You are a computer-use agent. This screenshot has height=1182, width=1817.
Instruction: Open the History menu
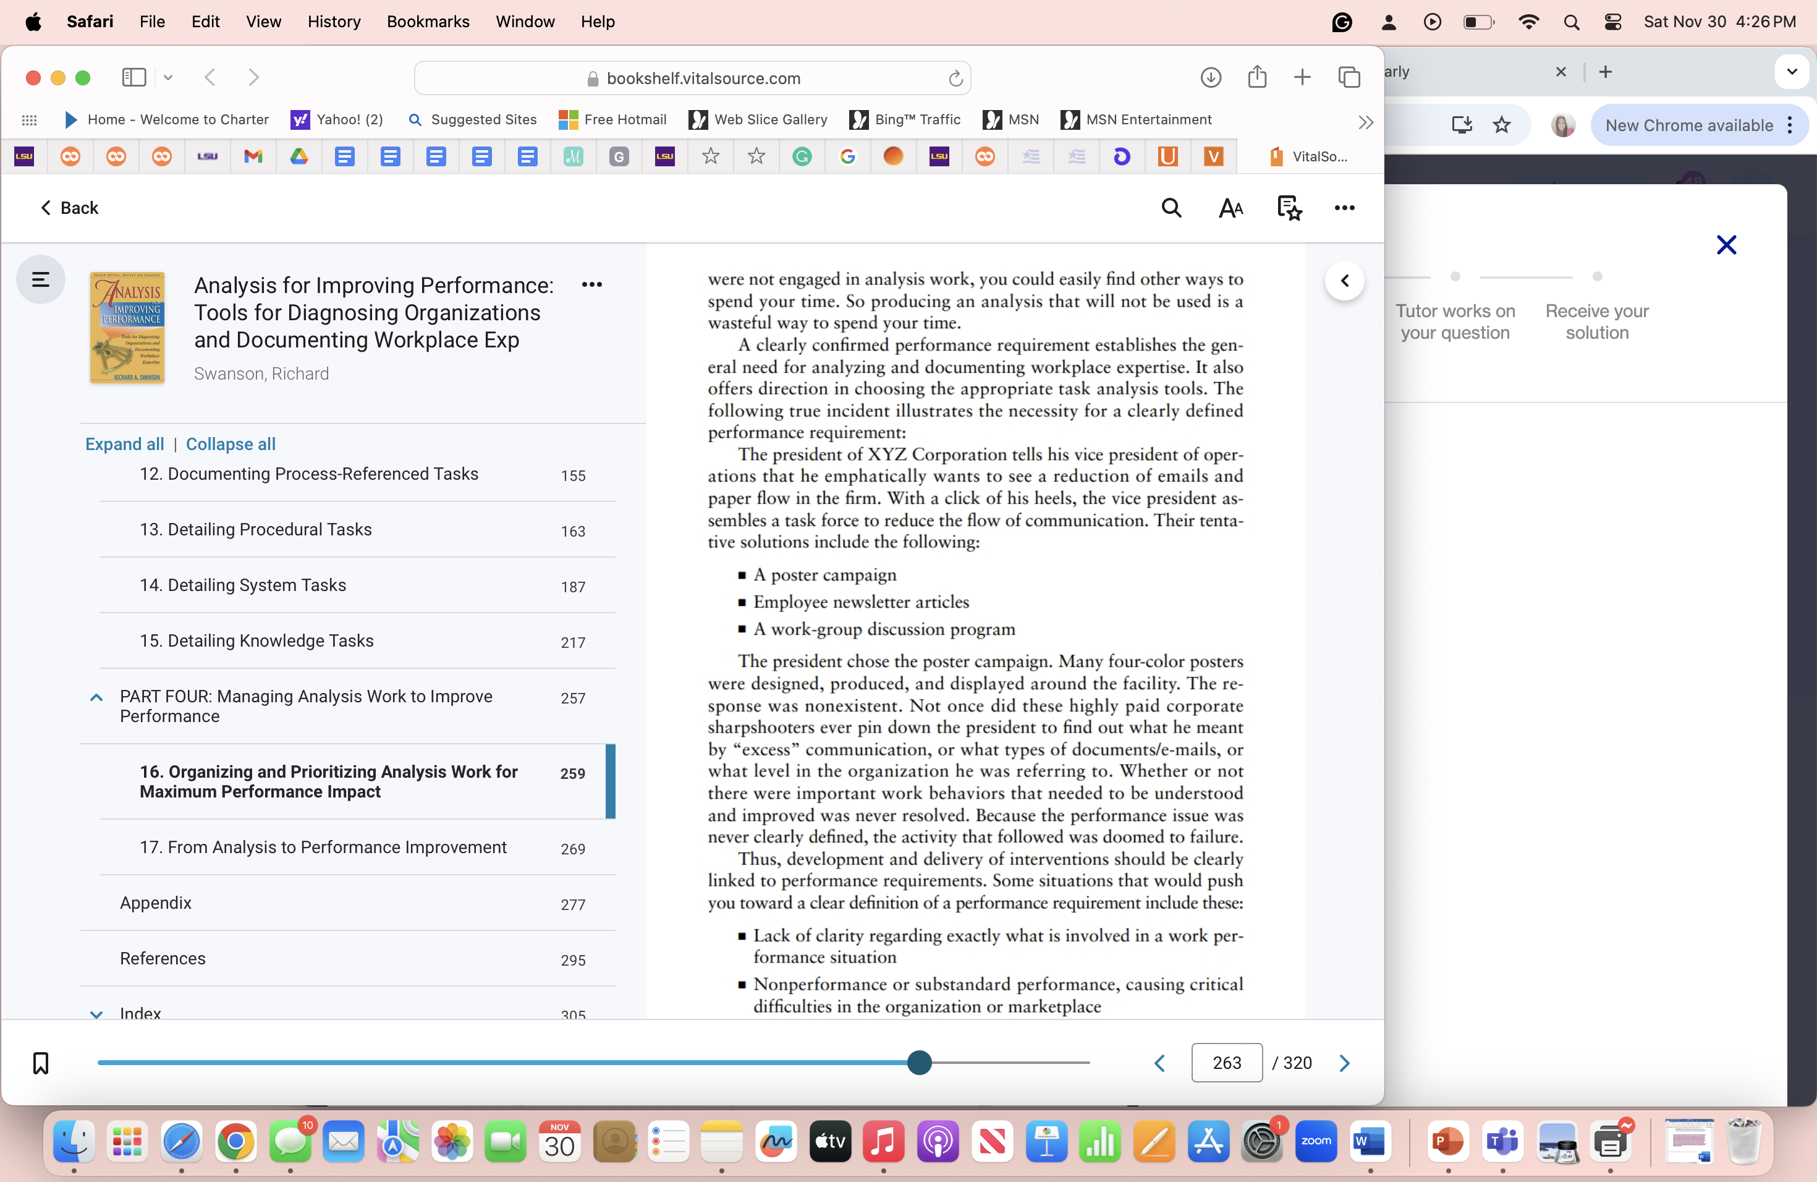click(334, 22)
